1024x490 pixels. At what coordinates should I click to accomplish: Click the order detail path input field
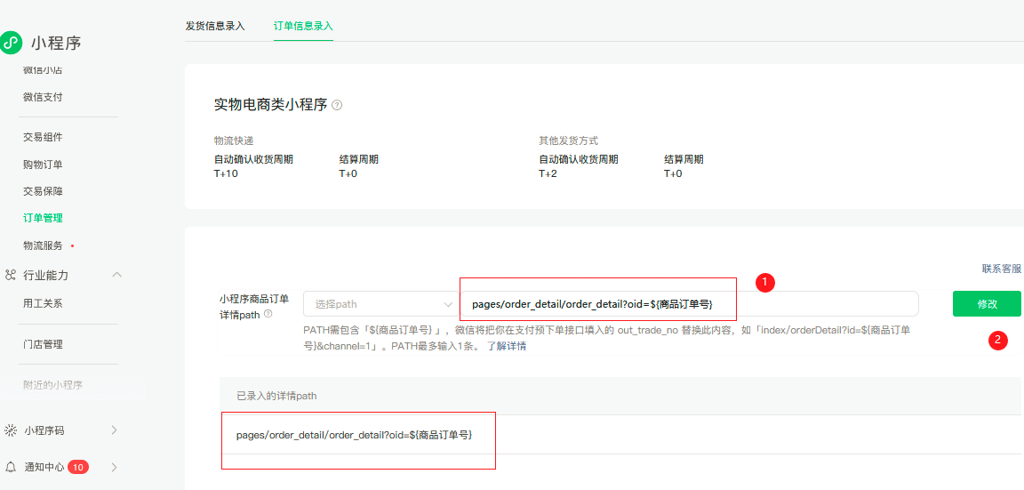click(689, 304)
